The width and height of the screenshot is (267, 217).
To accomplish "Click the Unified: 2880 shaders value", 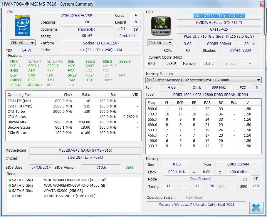I will (x=240, y=50).
